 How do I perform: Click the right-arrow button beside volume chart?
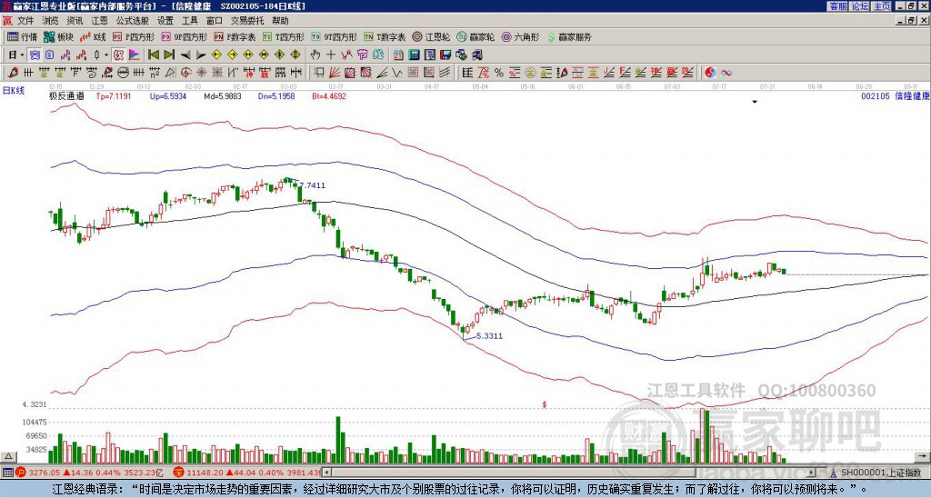(x=922, y=456)
